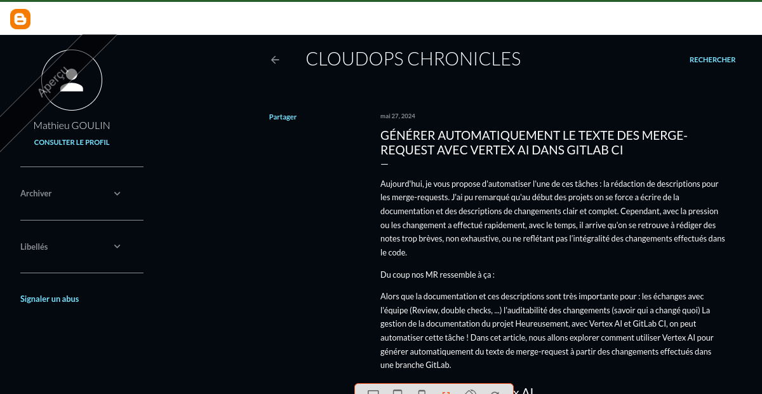
Task: Open Rechercher in the header
Action: pyautogui.click(x=712, y=60)
